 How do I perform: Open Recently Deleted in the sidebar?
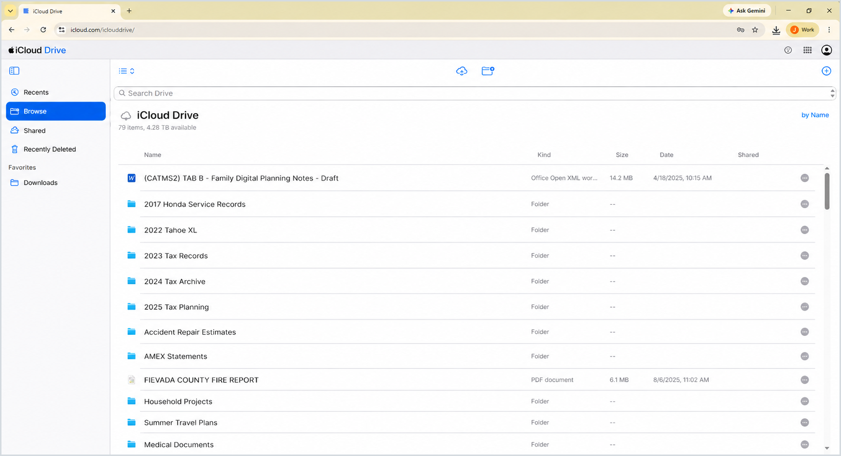click(x=56, y=149)
